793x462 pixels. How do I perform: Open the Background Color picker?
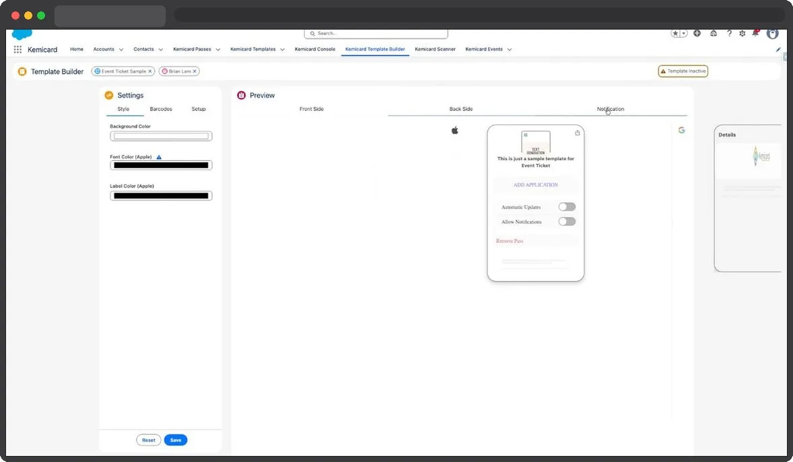tap(161, 136)
